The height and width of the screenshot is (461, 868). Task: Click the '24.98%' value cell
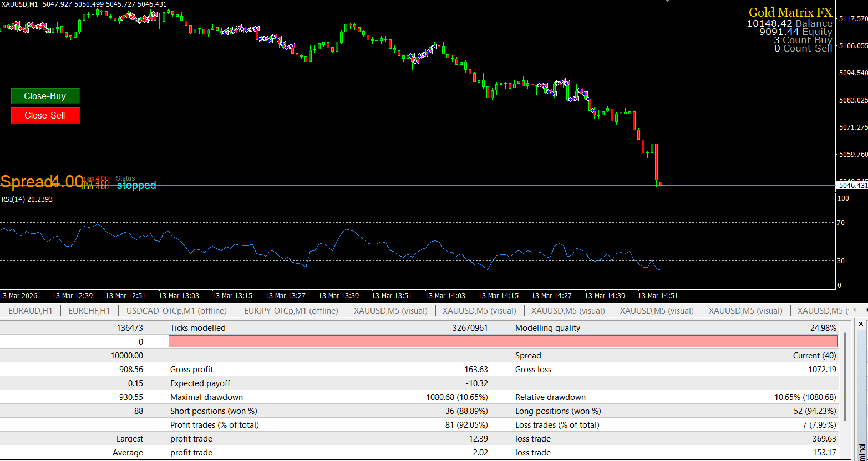pos(823,328)
